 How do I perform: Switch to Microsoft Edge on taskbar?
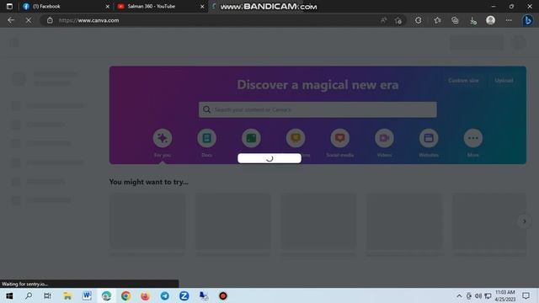(106, 295)
